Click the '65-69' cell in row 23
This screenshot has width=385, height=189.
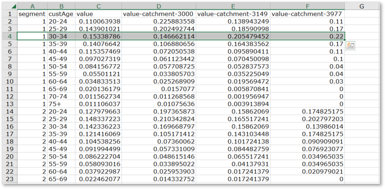coord(61,180)
